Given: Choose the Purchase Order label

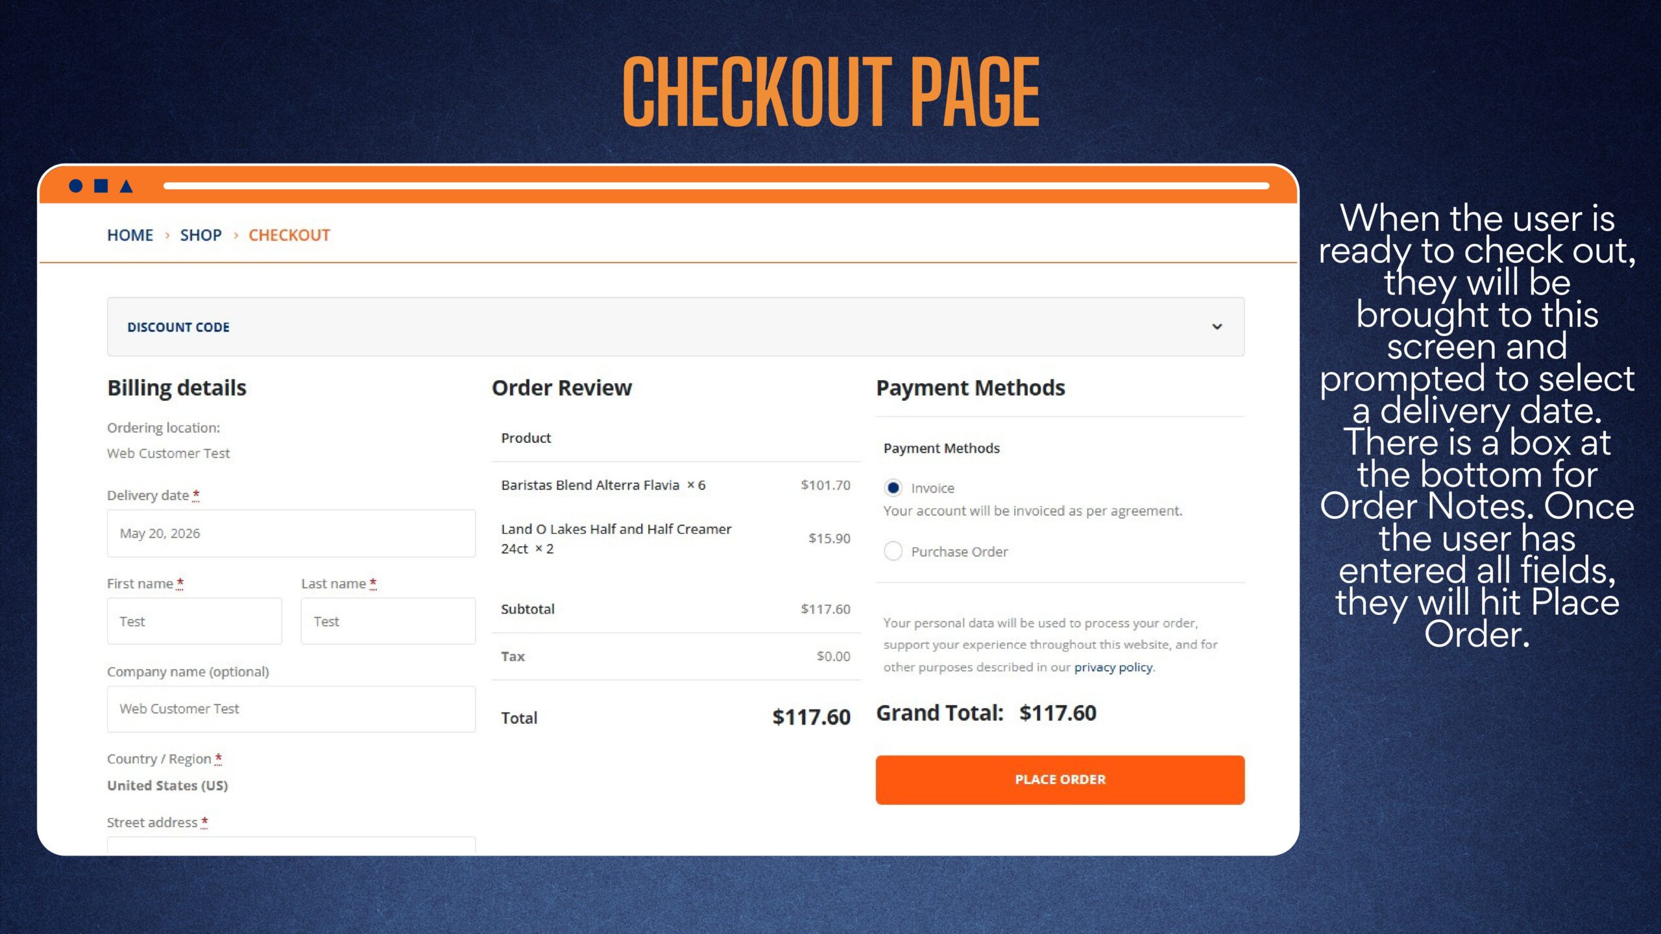Looking at the screenshot, I should (x=960, y=552).
